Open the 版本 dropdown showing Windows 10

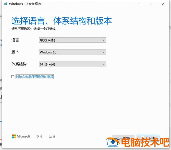click(x=72, y=52)
